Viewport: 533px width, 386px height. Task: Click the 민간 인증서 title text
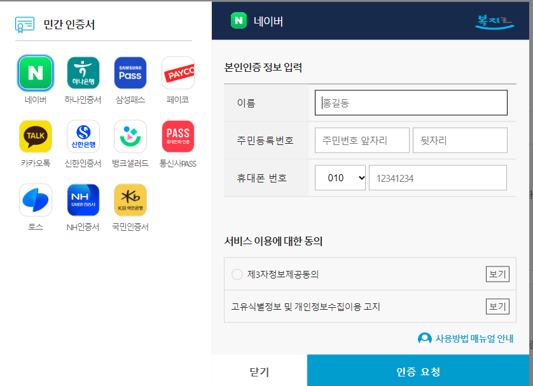(69, 24)
